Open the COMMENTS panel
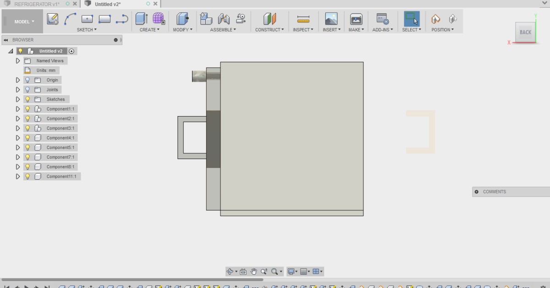 pos(495,192)
